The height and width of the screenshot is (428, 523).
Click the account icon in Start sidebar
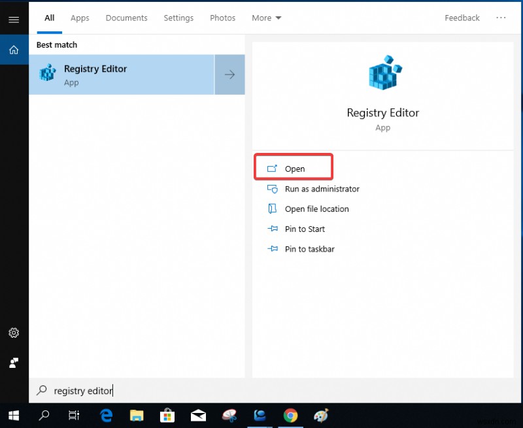pos(14,363)
